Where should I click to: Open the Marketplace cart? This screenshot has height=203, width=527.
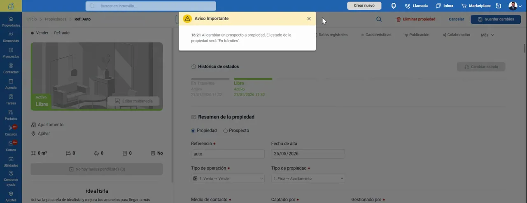click(476, 6)
